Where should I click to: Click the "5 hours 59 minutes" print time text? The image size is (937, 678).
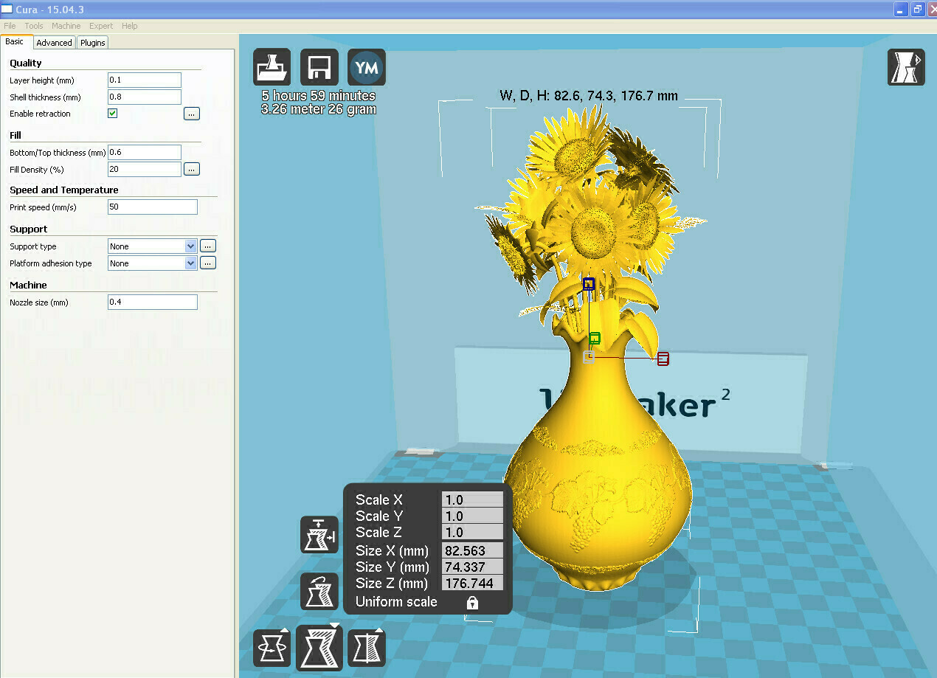(319, 96)
